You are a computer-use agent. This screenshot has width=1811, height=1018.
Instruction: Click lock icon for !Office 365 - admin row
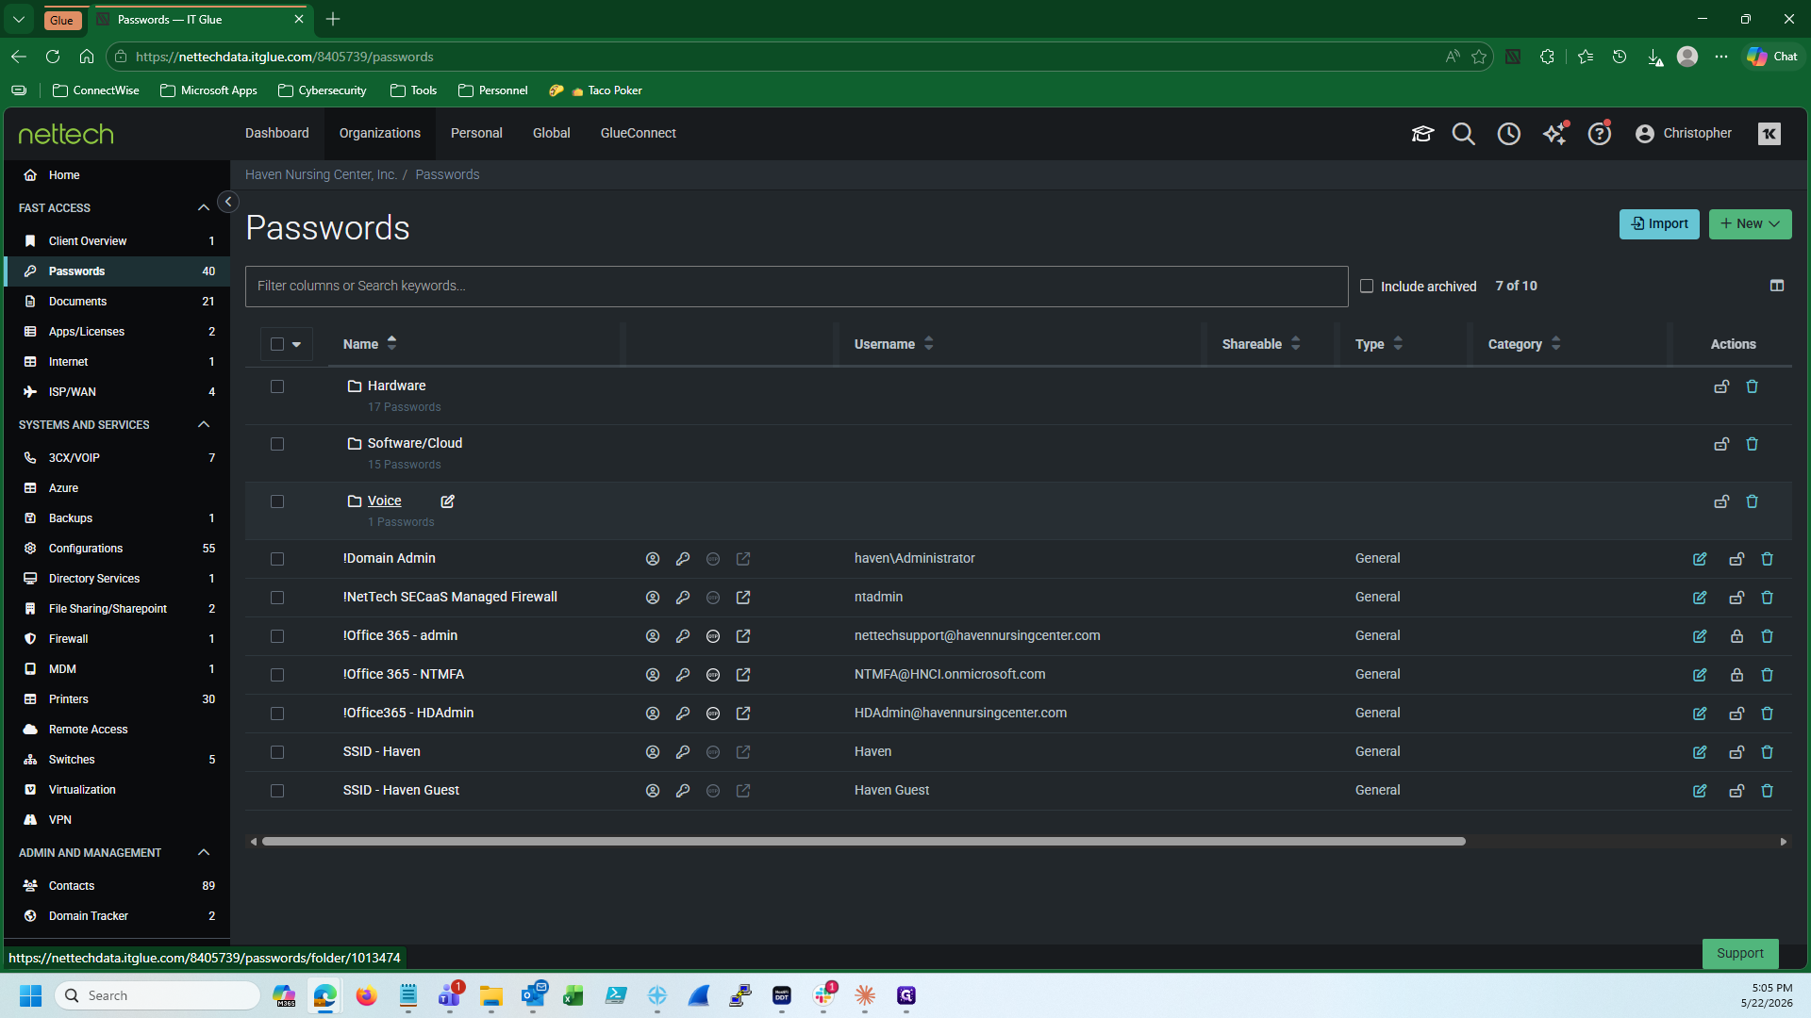click(1736, 636)
